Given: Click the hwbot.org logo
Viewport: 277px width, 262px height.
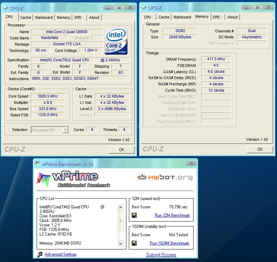Looking at the screenshot, I should pyautogui.click(x=165, y=177).
